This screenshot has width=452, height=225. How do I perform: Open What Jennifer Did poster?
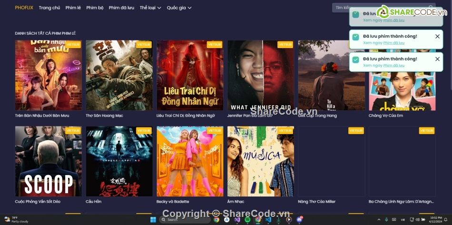click(x=261, y=75)
